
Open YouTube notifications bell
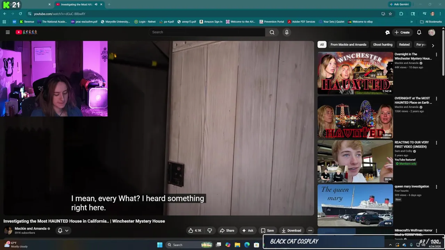pyautogui.click(x=419, y=32)
